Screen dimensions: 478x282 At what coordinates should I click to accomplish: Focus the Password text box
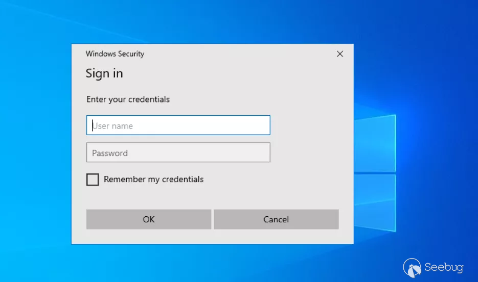pyautogui.click(x=178, y=152)
